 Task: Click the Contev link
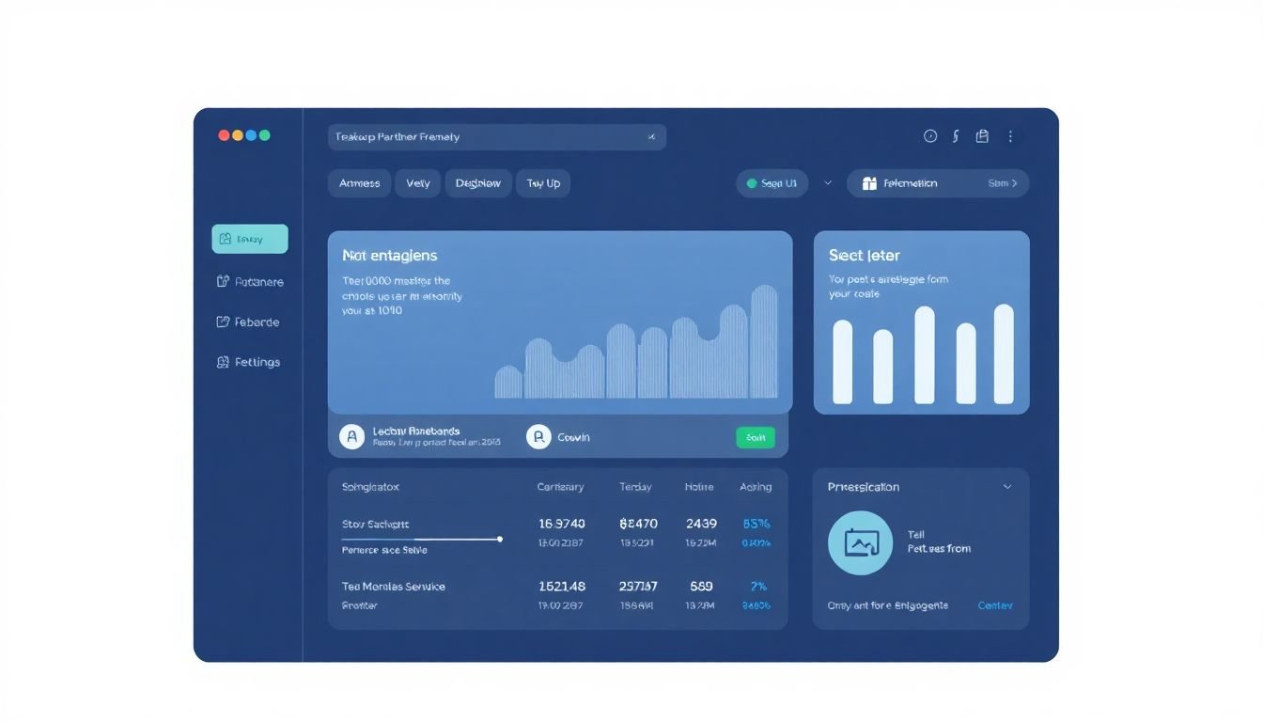coord(995,605)
